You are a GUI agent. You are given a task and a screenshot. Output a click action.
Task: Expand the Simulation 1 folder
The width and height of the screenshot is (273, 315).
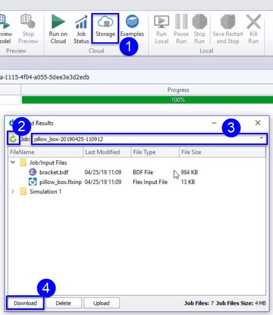(x=13, y=191)
